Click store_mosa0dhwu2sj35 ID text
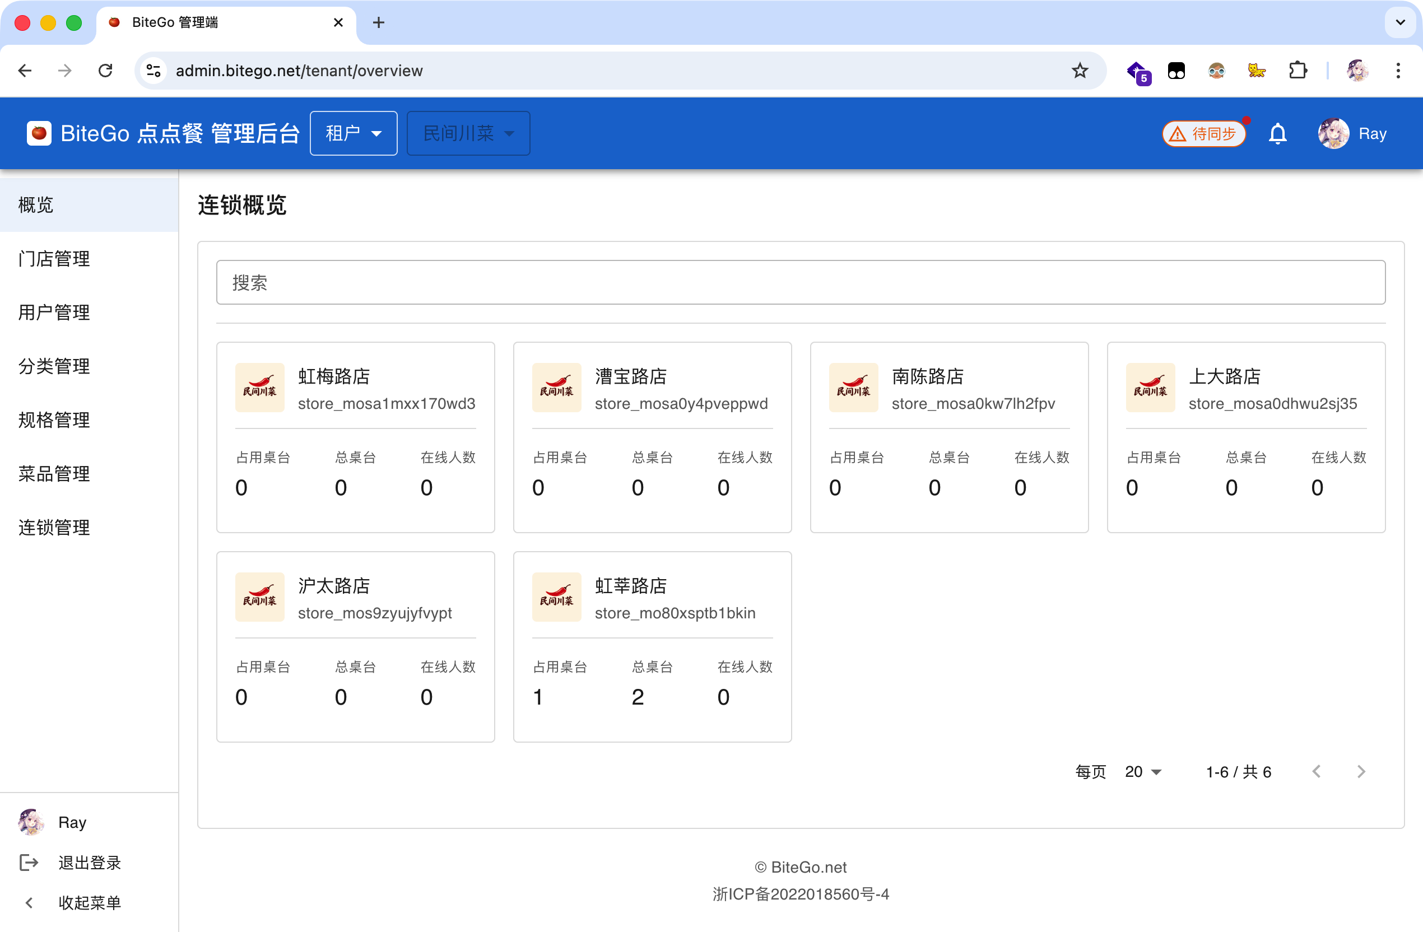The image size is (1423, 932). point(1272,403)
